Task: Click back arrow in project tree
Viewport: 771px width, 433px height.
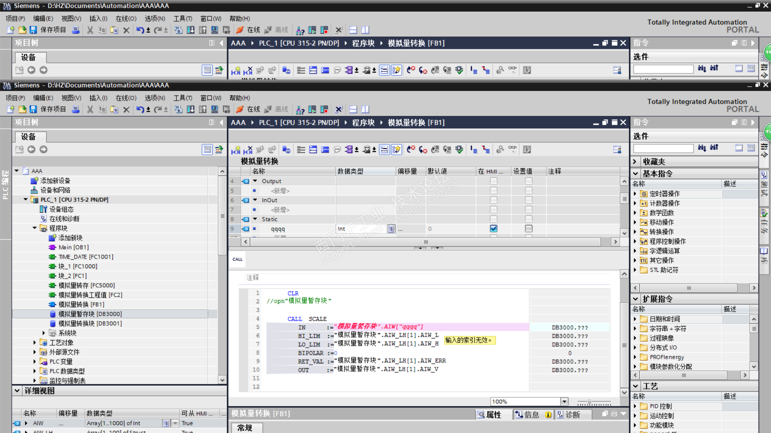Action: click(x=31, y=149)
